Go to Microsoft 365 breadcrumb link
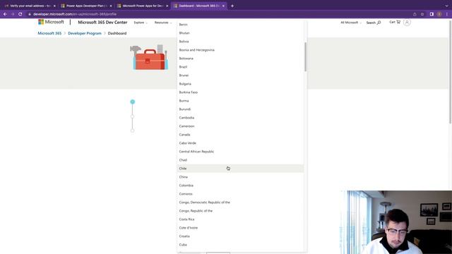Viewport: 452px width, 254px height. pyautogui.click(x=49, y=33)
